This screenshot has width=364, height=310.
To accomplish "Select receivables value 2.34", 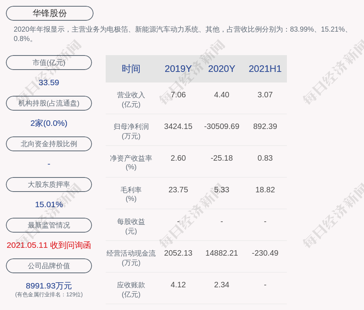I will click(x=222, y=285).
